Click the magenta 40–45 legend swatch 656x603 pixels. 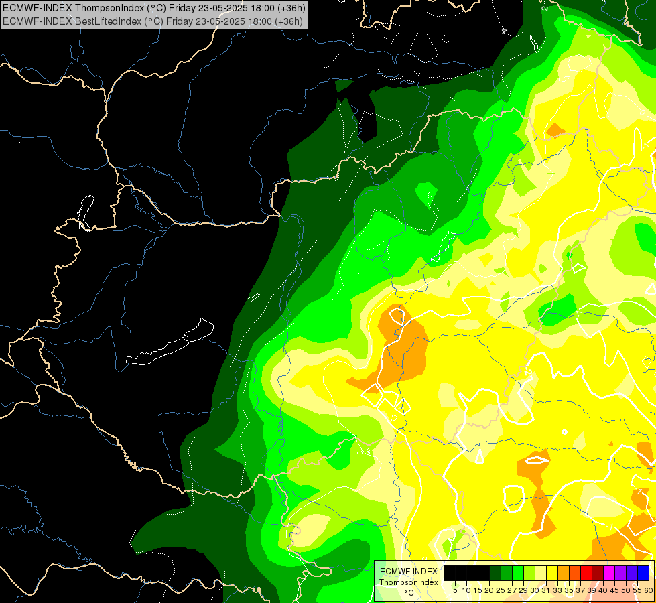[609, 573]
